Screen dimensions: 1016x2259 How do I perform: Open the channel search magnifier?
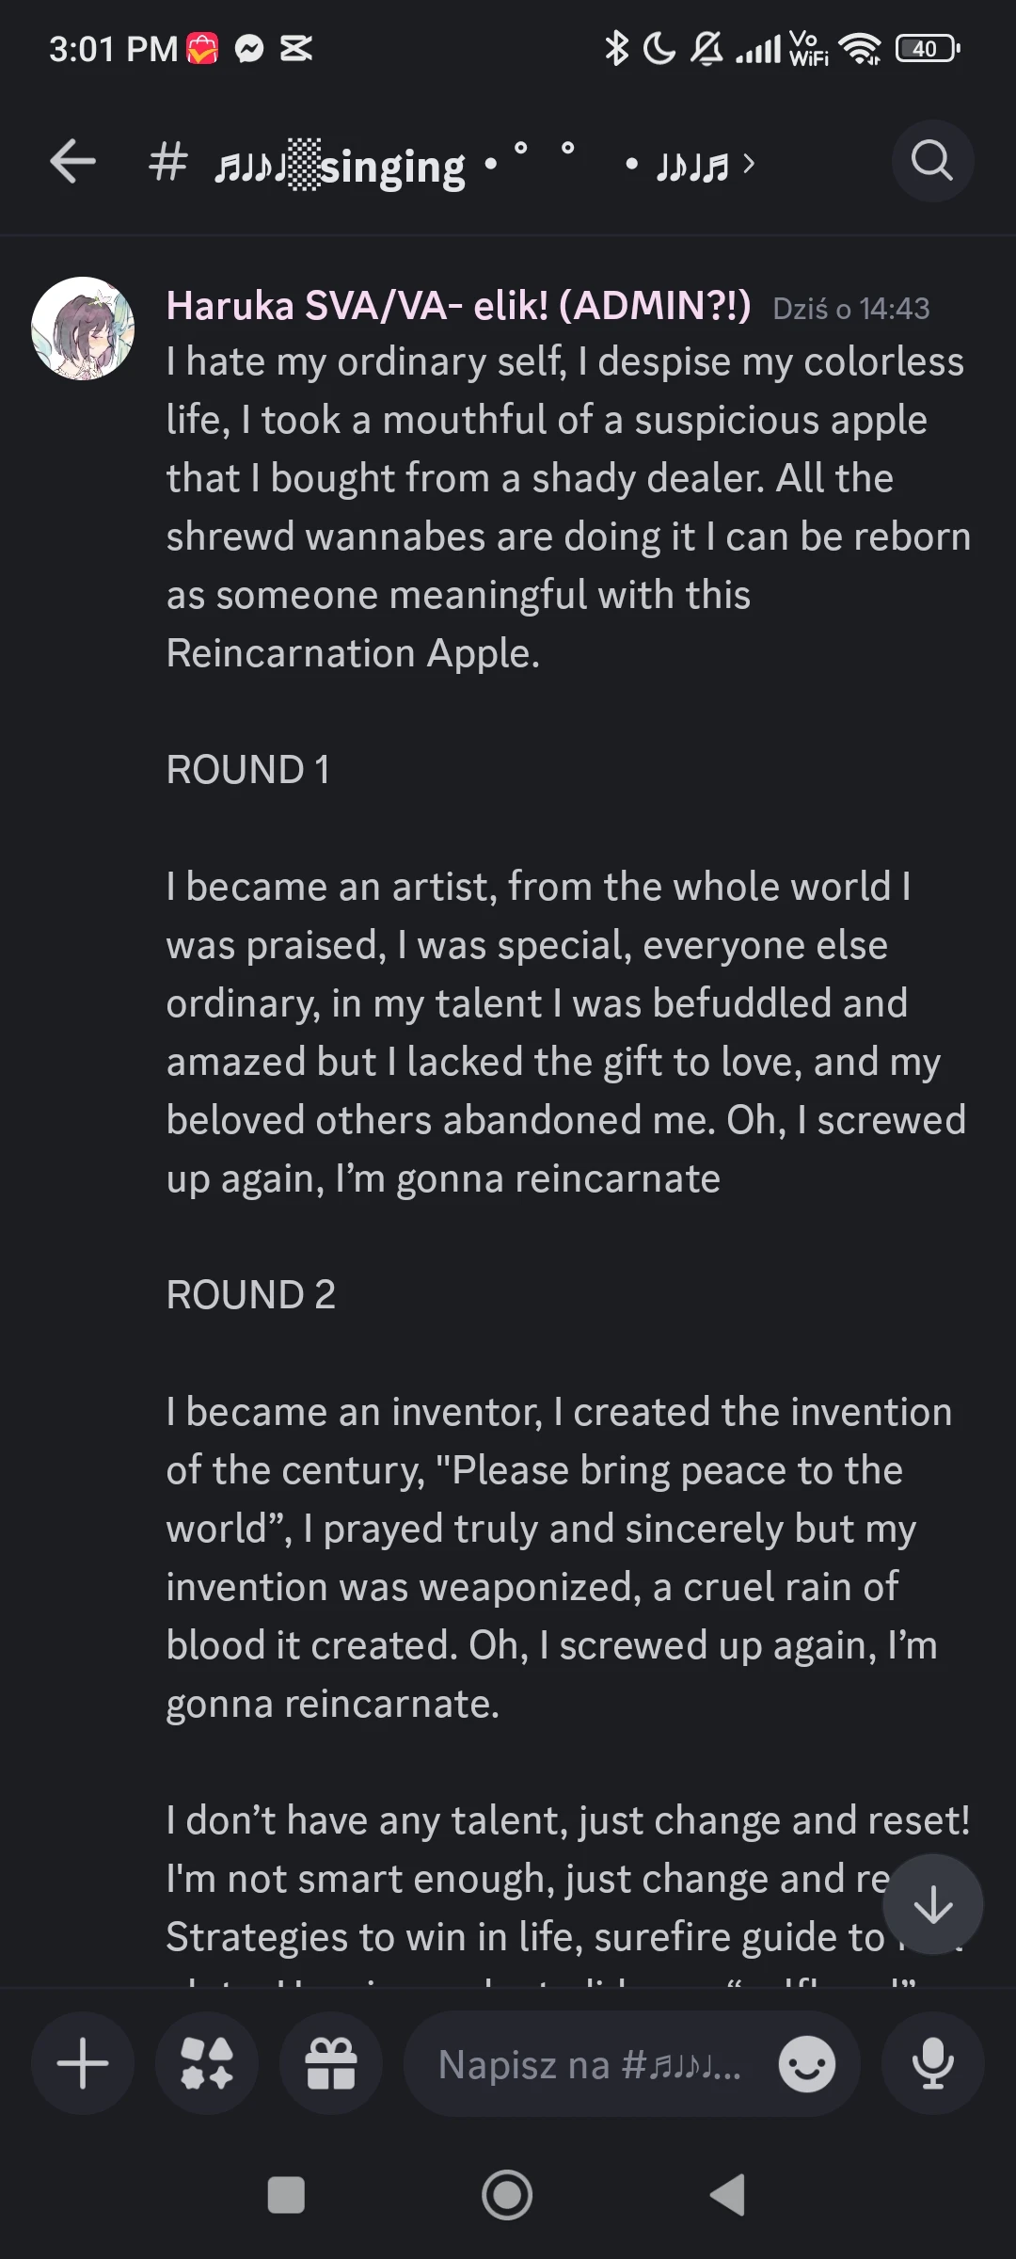pyautogui.click(x=931, y=162)
